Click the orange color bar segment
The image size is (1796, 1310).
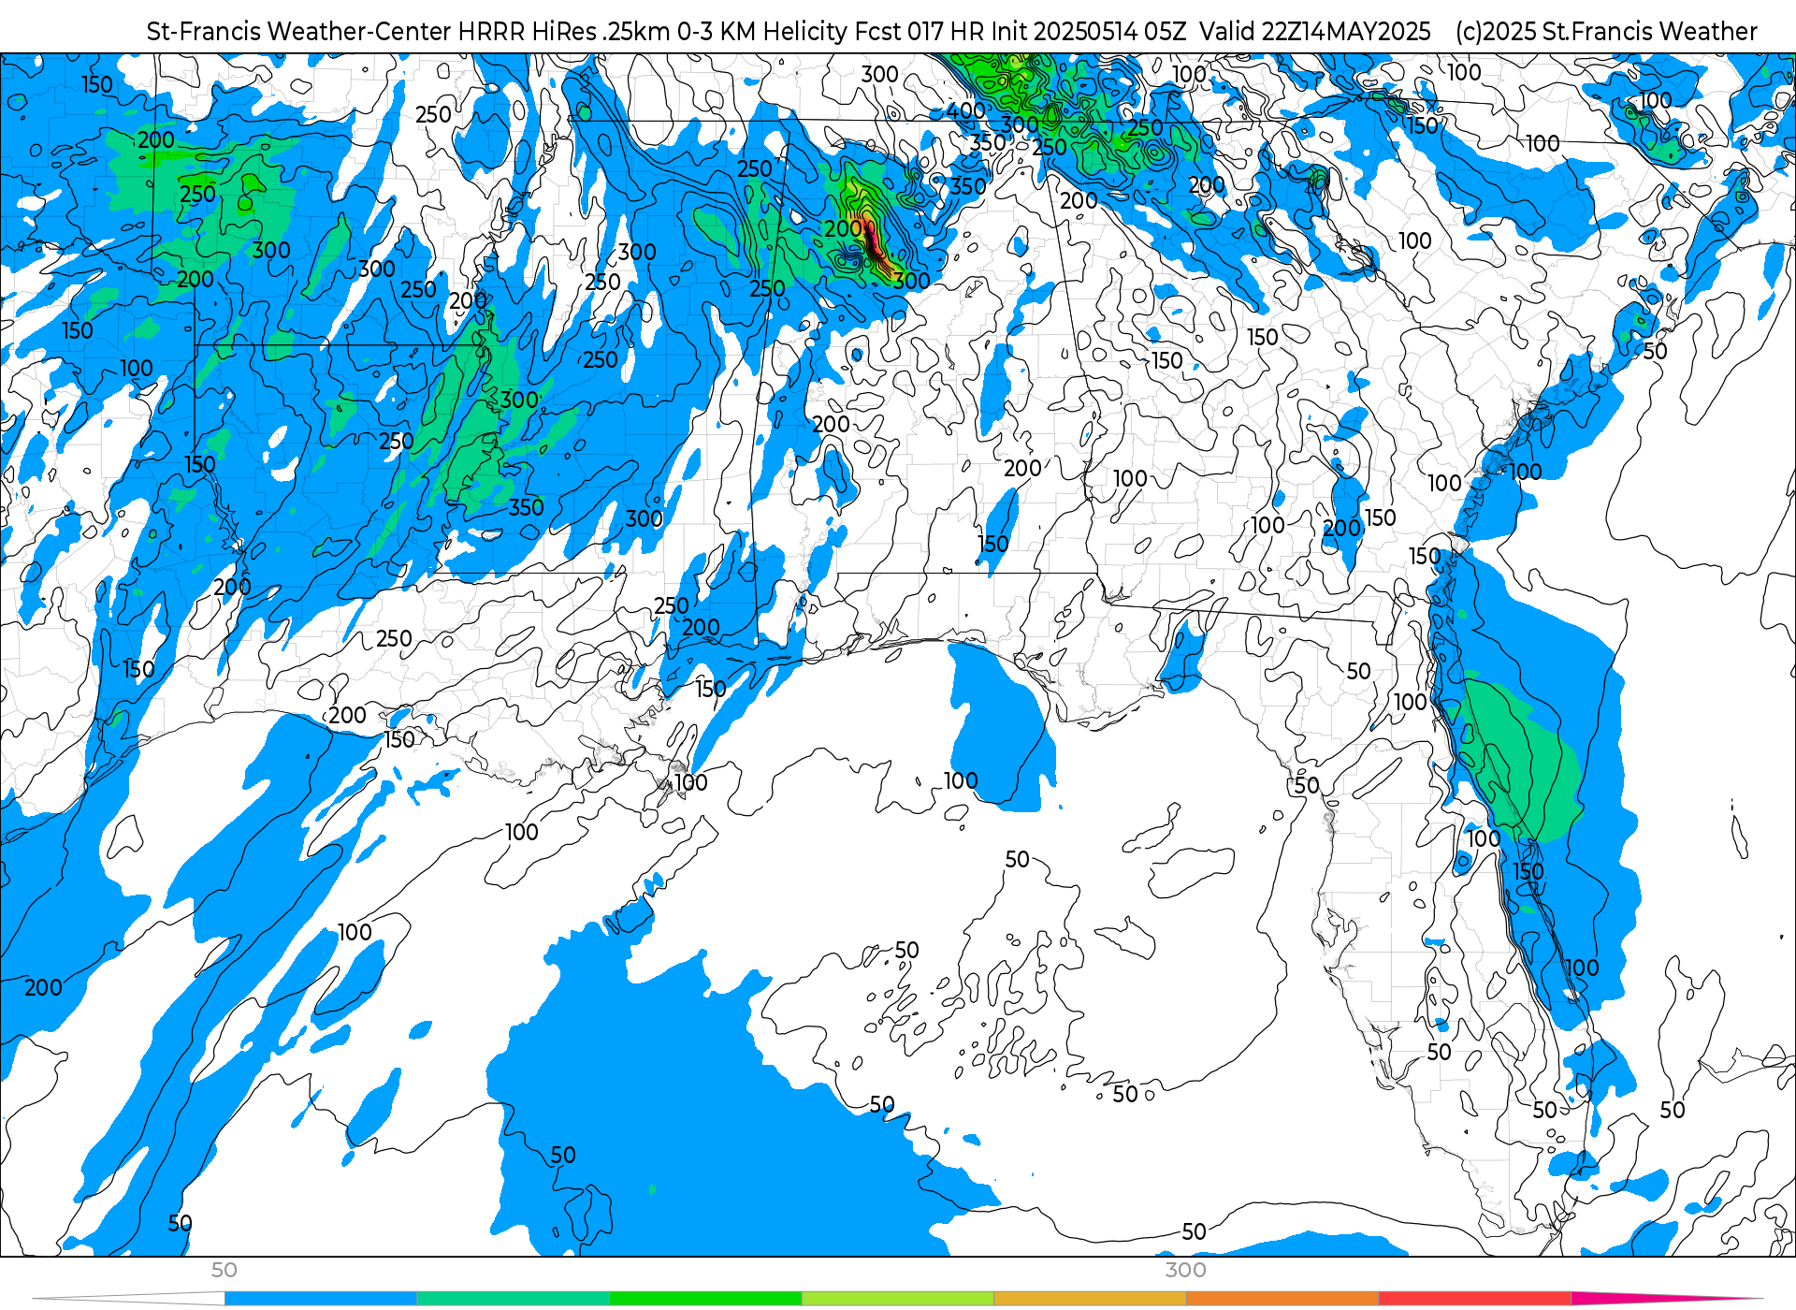1282,1298
